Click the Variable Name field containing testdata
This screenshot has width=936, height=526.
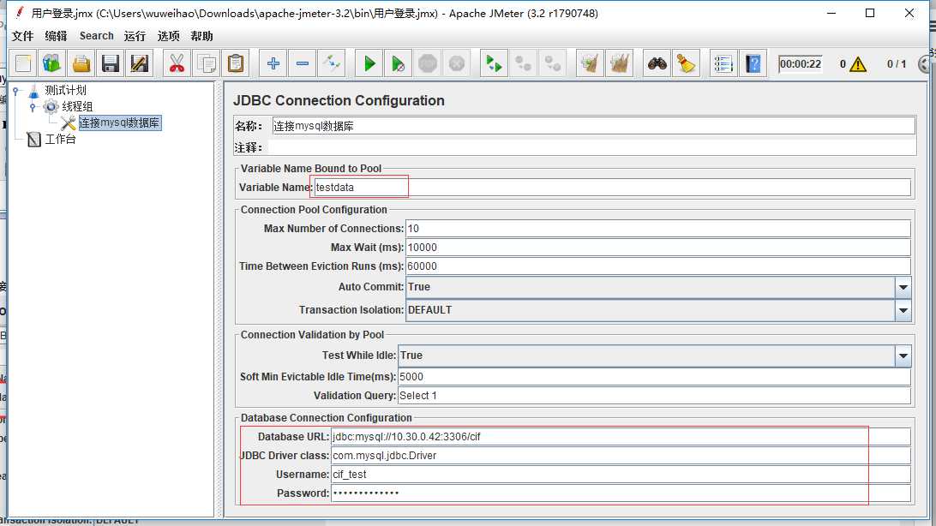(x=613, y=188)
